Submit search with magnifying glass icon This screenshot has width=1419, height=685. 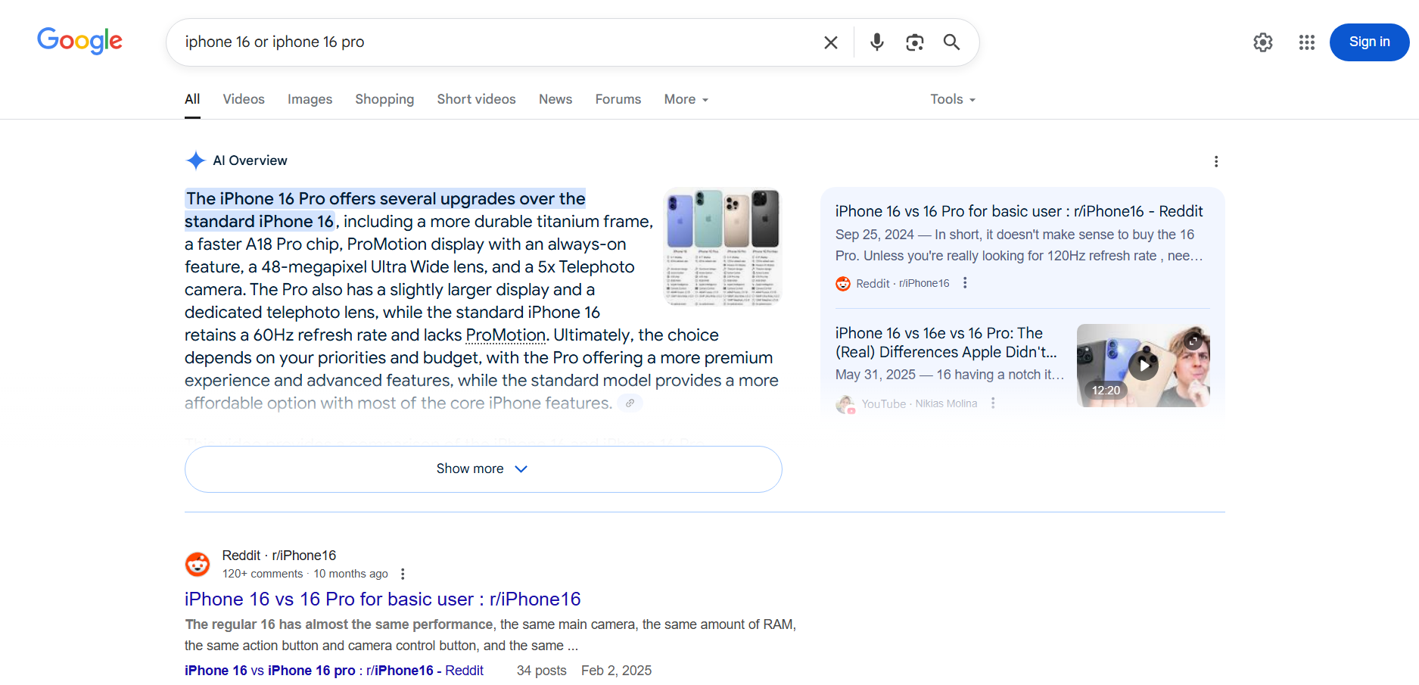coord(951,42)
